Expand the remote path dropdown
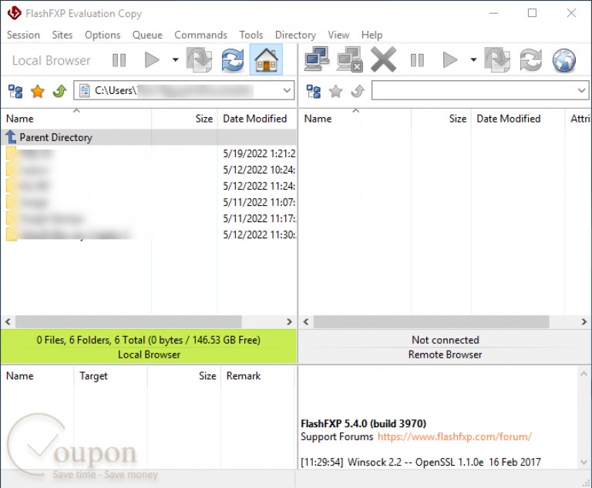Image resolution: width=592 pixels, height=488 pixels. click(581, 91)
